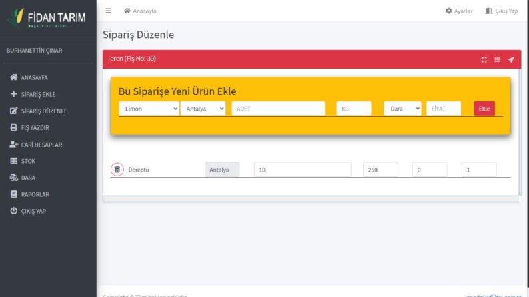
Task: Delete the Dereotu row with trash icon
Action: click(117, 170)
